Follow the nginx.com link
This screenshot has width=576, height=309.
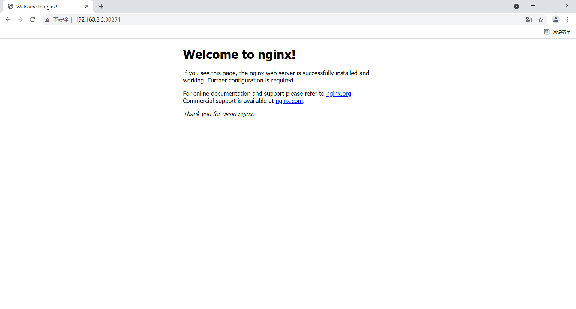(x=289, y=101)
